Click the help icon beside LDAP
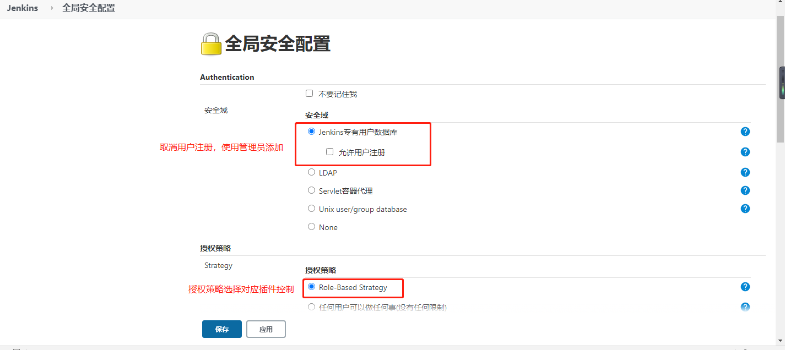Screen dimensions: 785x350 (x=745, y=172)
